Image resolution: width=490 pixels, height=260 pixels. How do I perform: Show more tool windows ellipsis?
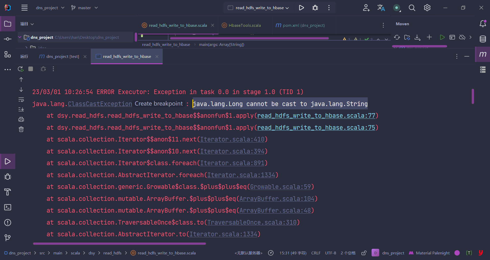coord(8,69)
